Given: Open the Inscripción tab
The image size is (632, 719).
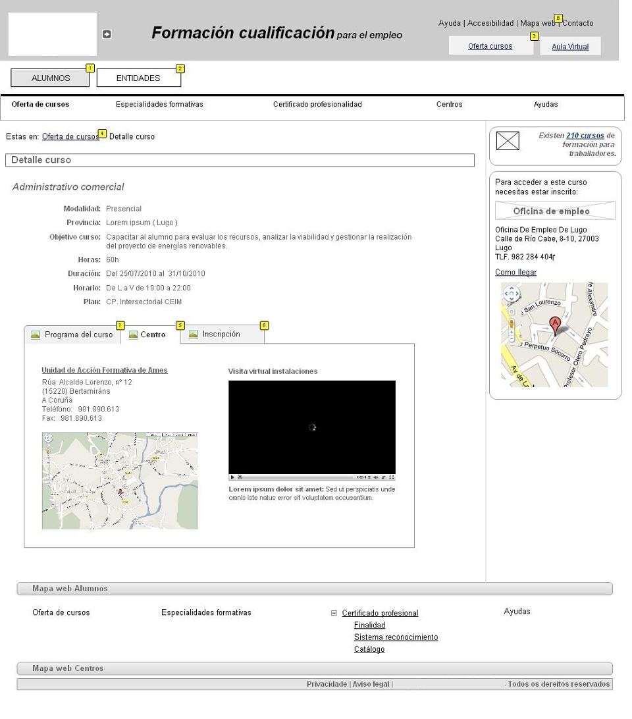Looking at the screenshot, I should 223,334.
